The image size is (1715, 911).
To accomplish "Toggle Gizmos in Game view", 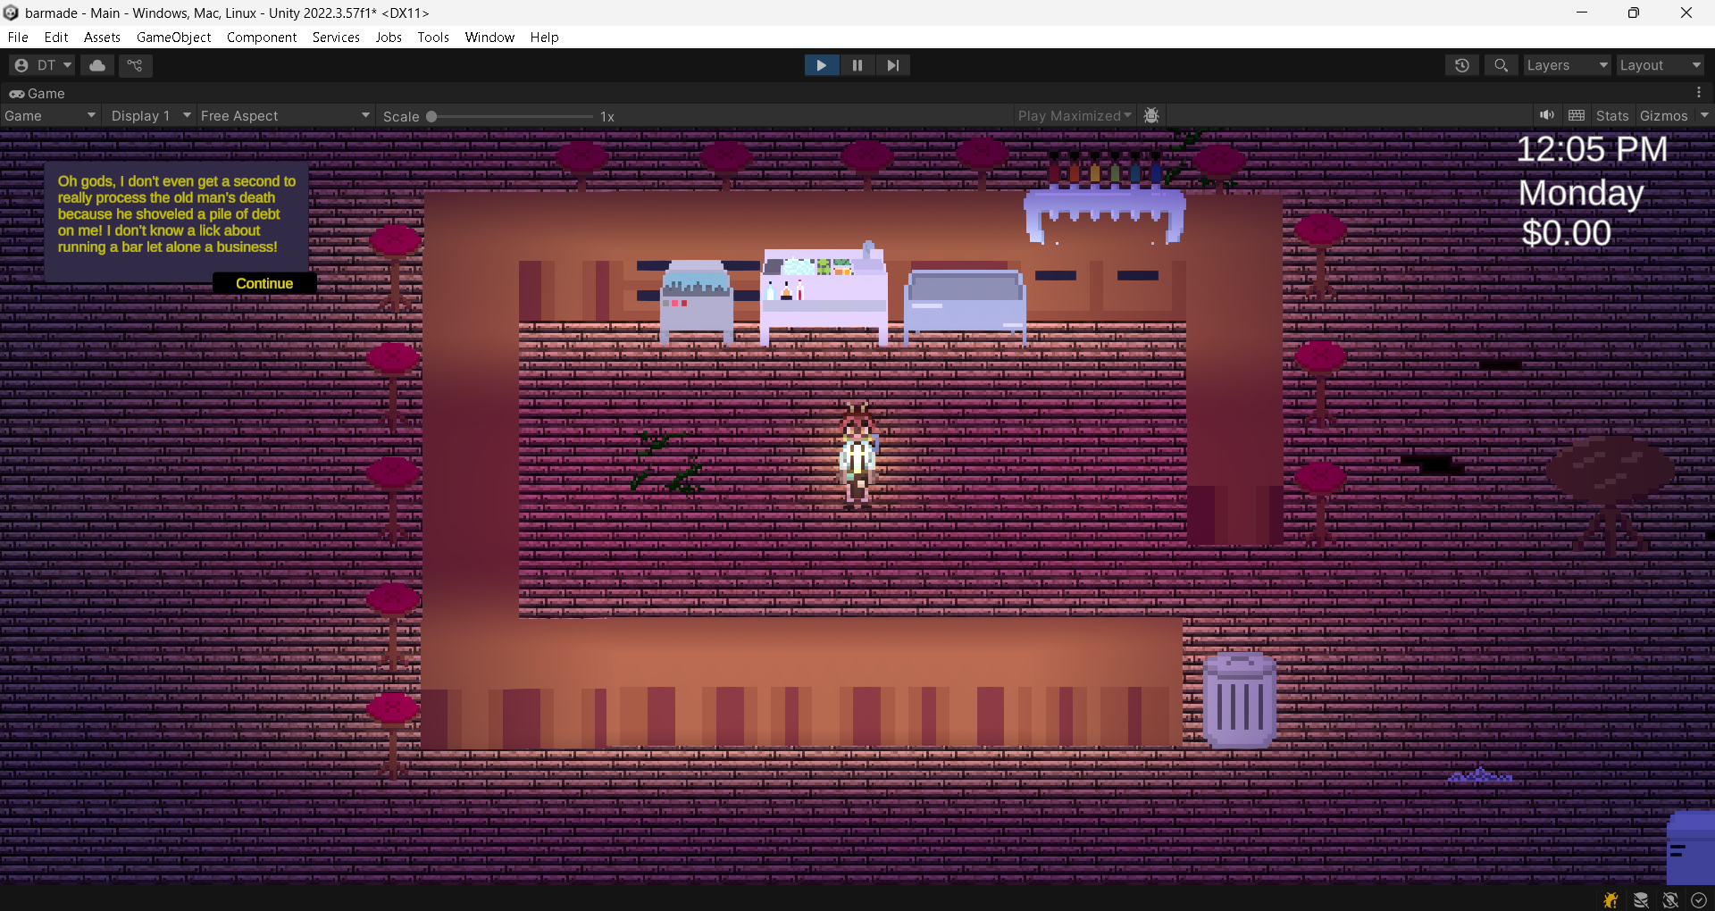I will (1664, 116).
